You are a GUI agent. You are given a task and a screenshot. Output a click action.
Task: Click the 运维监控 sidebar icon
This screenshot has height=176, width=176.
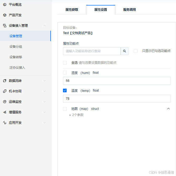click(x=5, y=102)
